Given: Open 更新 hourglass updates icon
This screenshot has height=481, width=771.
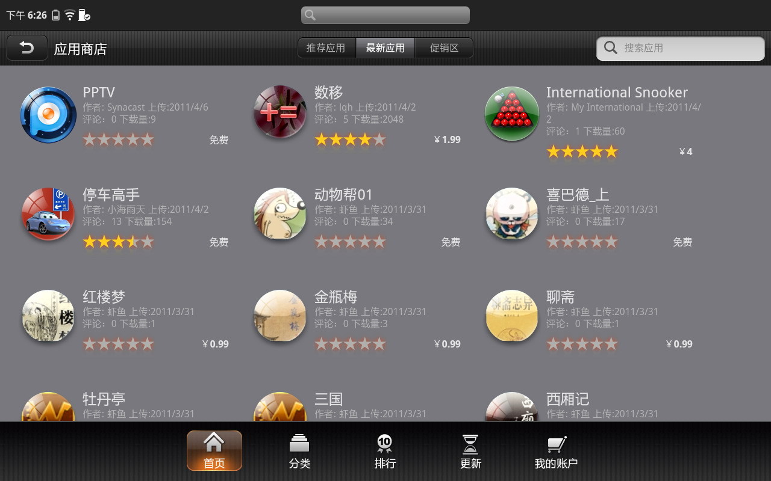Looking at the screenshot, I should (x=470, y=444).
